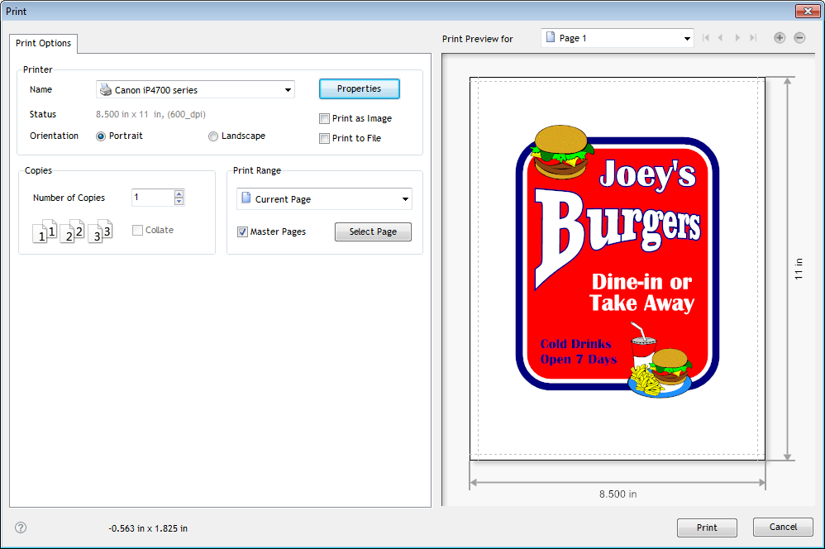Switch to Print Options tab
825x549 pixels.
coord(44,43)
